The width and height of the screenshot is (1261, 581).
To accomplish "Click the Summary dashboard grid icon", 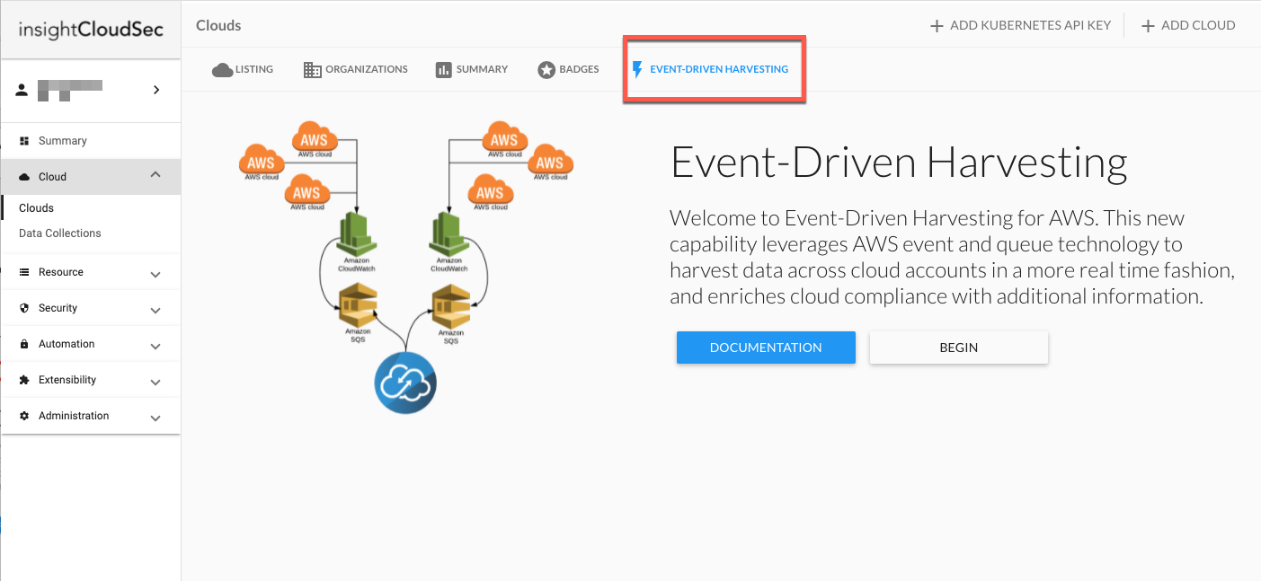I will (x=24, y=141).
